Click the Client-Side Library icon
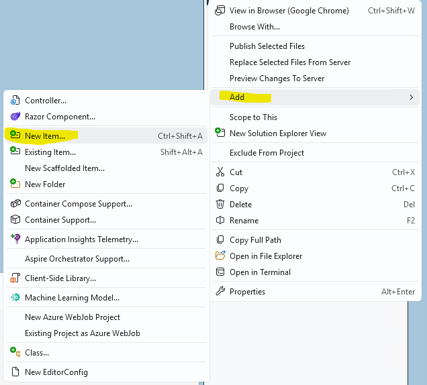427x385 pixels. click(15, 278)
